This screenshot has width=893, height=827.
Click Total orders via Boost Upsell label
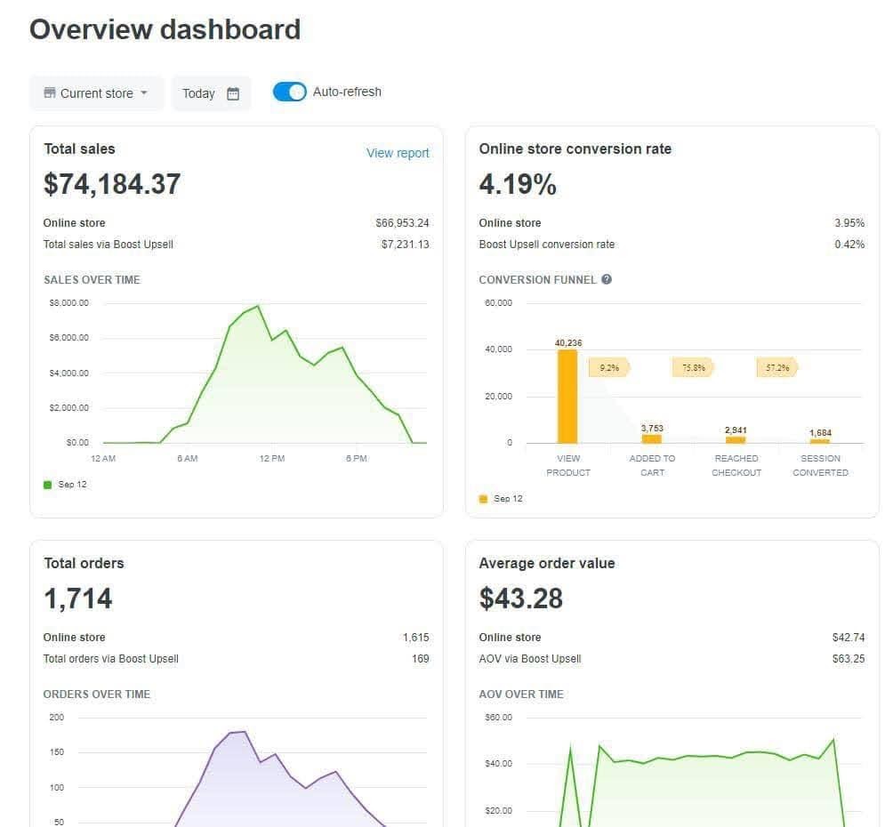click(x=111, y=659)
